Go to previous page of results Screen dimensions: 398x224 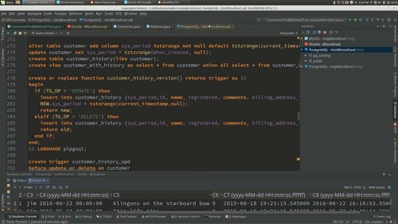pyautogui.click(x=20, y=187)
